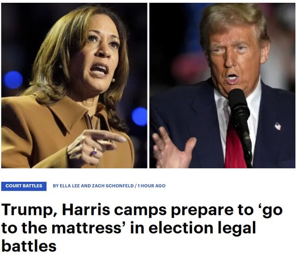Click the purple ring on pointing hand

tap(94, 152)
